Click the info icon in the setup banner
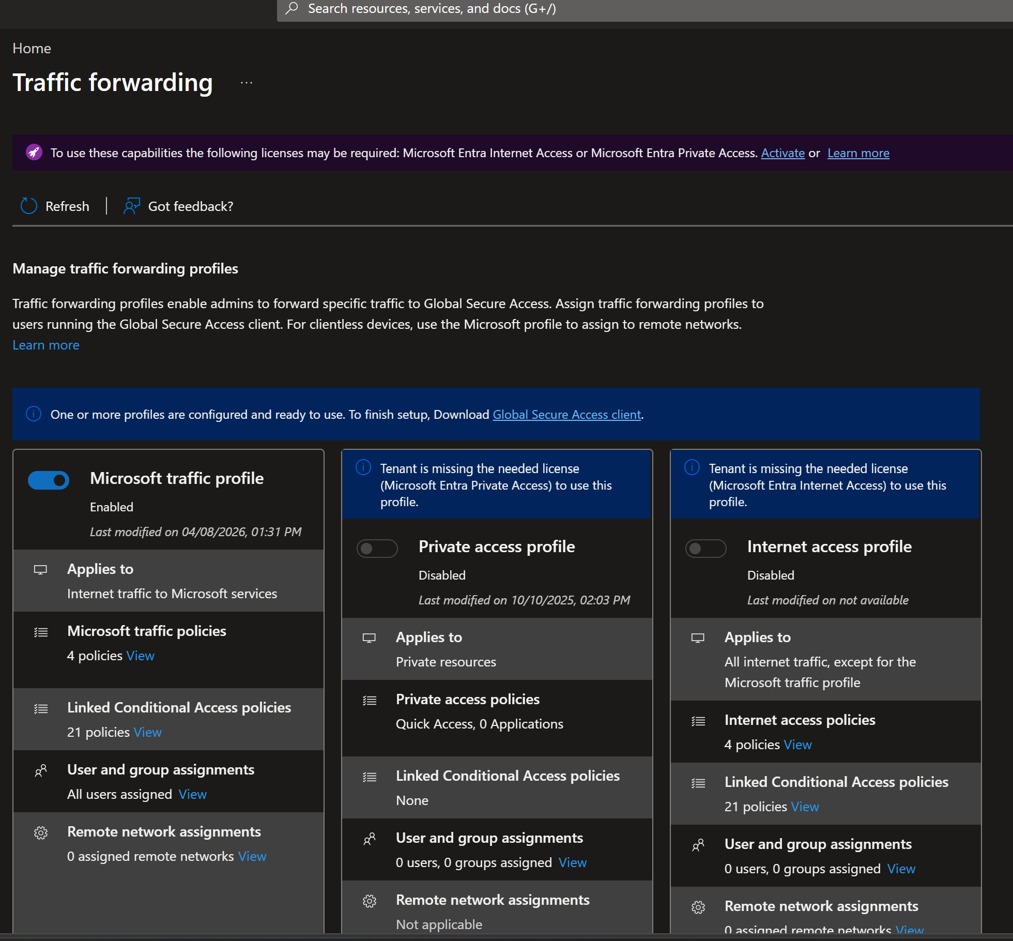The image size is (1013, 941). pyautogui.click(x=34, y=414)
